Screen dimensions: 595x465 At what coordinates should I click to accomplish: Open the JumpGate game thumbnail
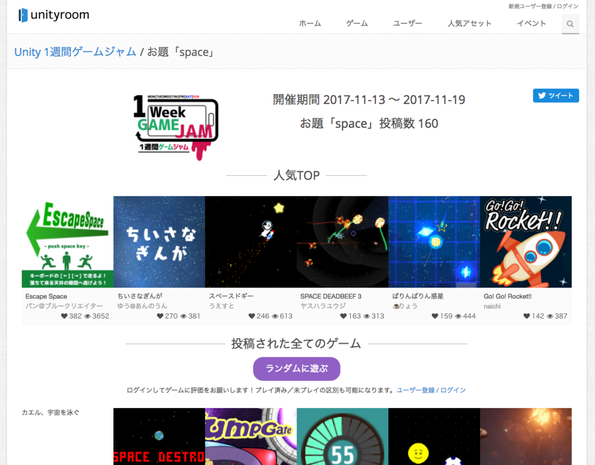[251, 437]
